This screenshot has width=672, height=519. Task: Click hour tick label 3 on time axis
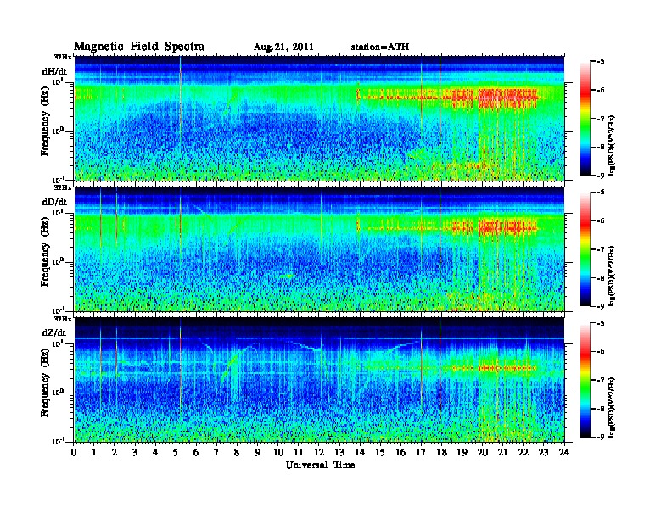135,452
